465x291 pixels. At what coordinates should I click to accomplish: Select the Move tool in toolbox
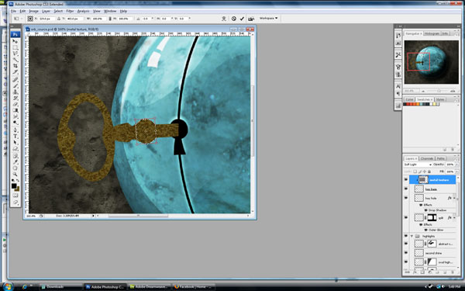click(x=15, y=42)
